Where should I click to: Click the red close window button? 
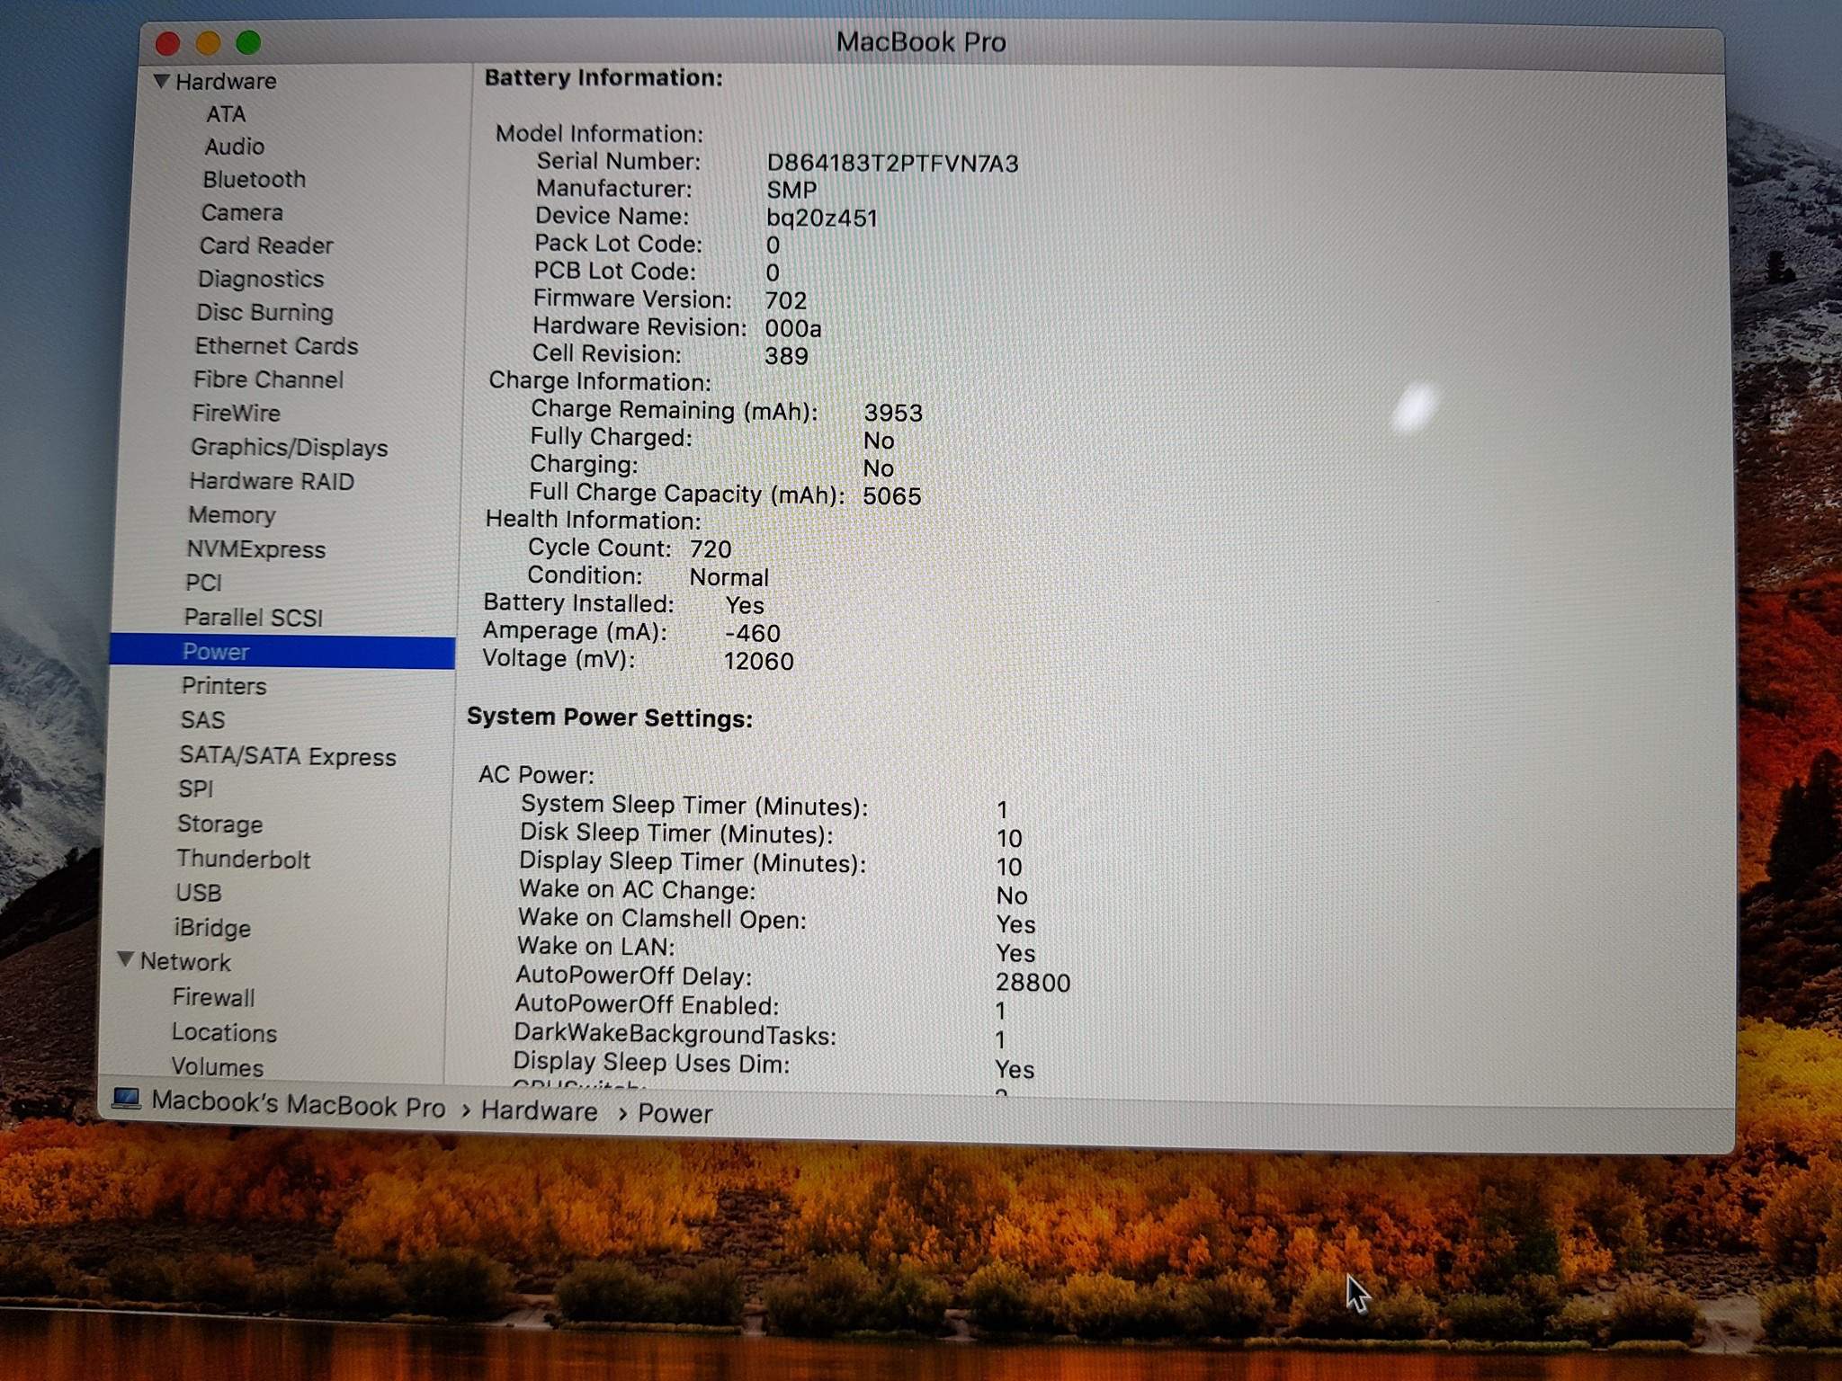click(x=167, y=43)
